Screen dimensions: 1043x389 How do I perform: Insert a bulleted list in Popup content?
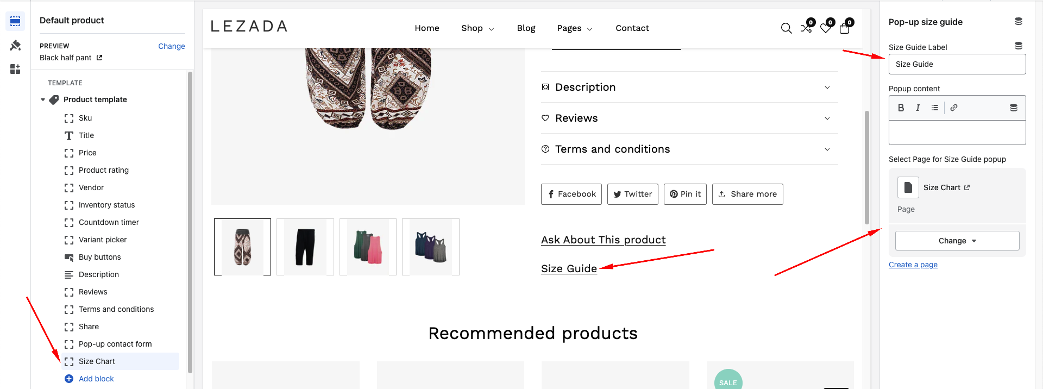(935, 107)
